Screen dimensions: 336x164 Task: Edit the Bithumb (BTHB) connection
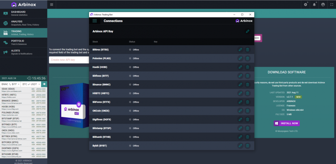pos(240,137)
